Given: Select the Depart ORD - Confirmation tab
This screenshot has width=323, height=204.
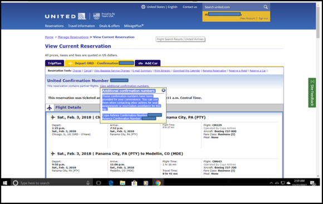Looking at the screenshot, I should pos(100,63).
